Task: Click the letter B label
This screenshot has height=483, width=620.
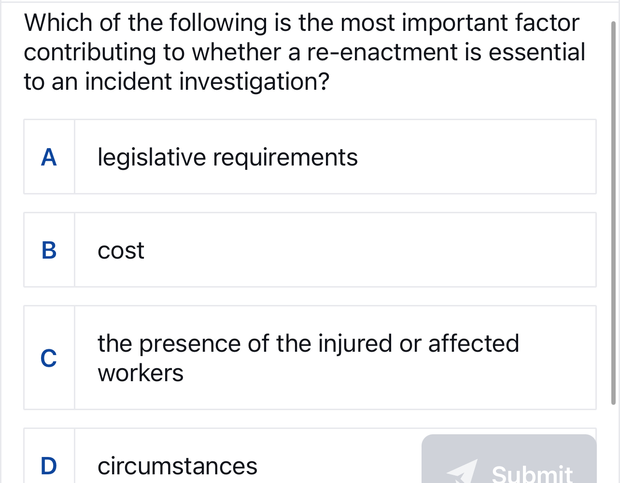Action: [49, 250]
